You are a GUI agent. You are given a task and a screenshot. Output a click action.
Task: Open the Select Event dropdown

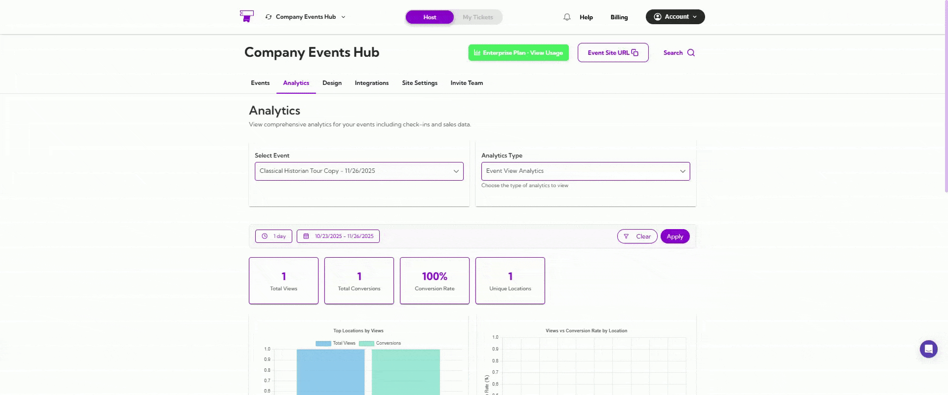[x=359, y=171]
